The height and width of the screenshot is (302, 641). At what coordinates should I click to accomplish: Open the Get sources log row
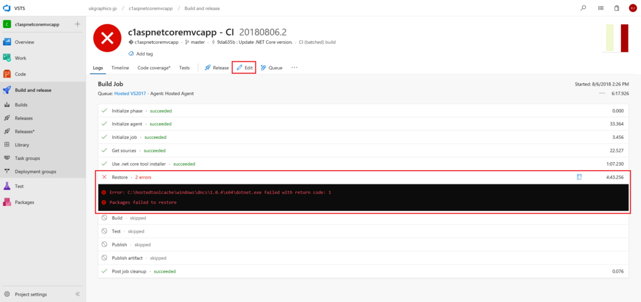[363, 151]
